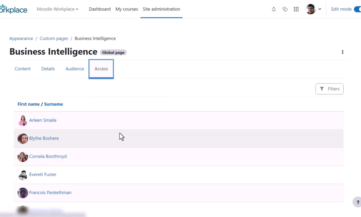Sort the list by Surname
Image resolution: width=361 pixels, height=217 pixels.
click(x=53, y=104)
